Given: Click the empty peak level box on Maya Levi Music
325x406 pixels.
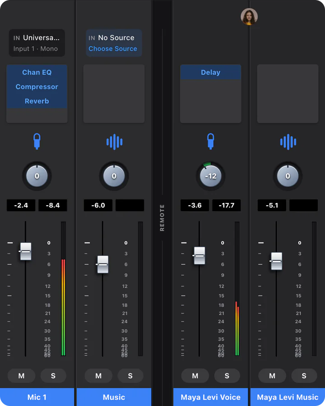Looking at the screenshot, I should 303,205.
